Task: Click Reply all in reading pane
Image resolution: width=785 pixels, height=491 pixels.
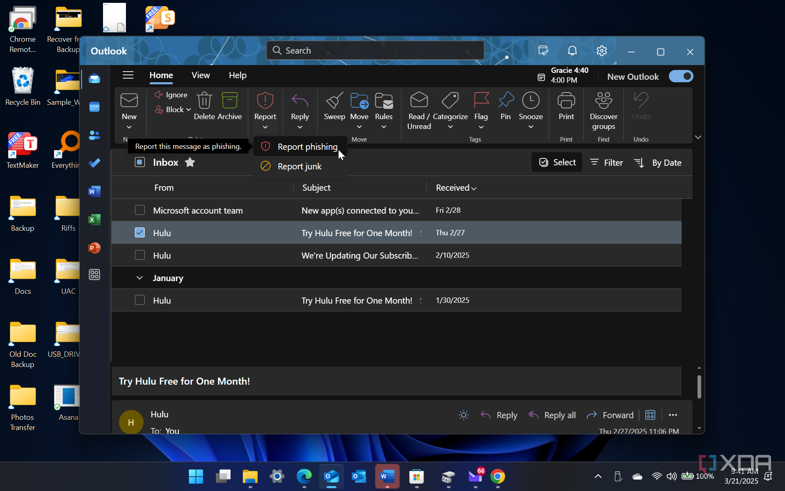Action: point(552,415)
